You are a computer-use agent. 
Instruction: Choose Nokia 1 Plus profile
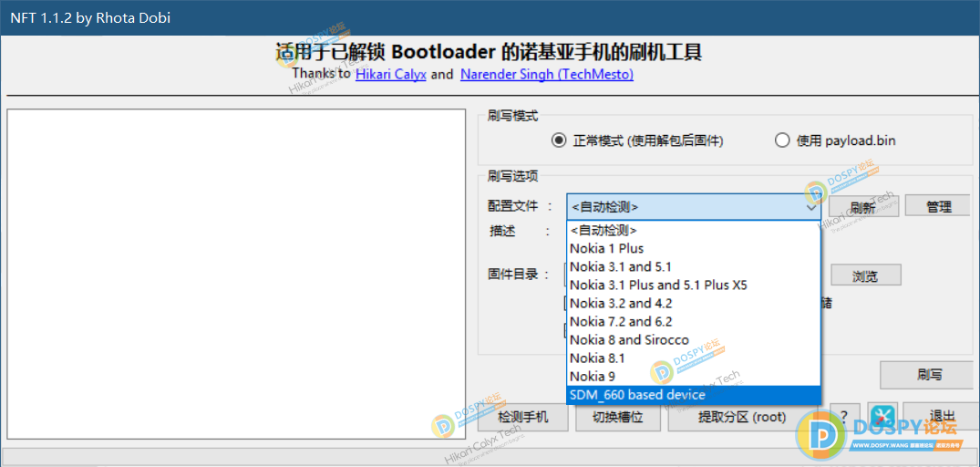tap(693, 248)
